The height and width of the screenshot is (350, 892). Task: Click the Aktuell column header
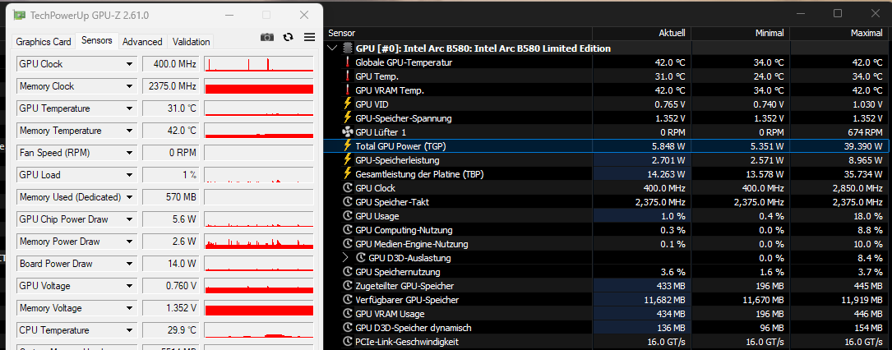[x=642, y=34]
